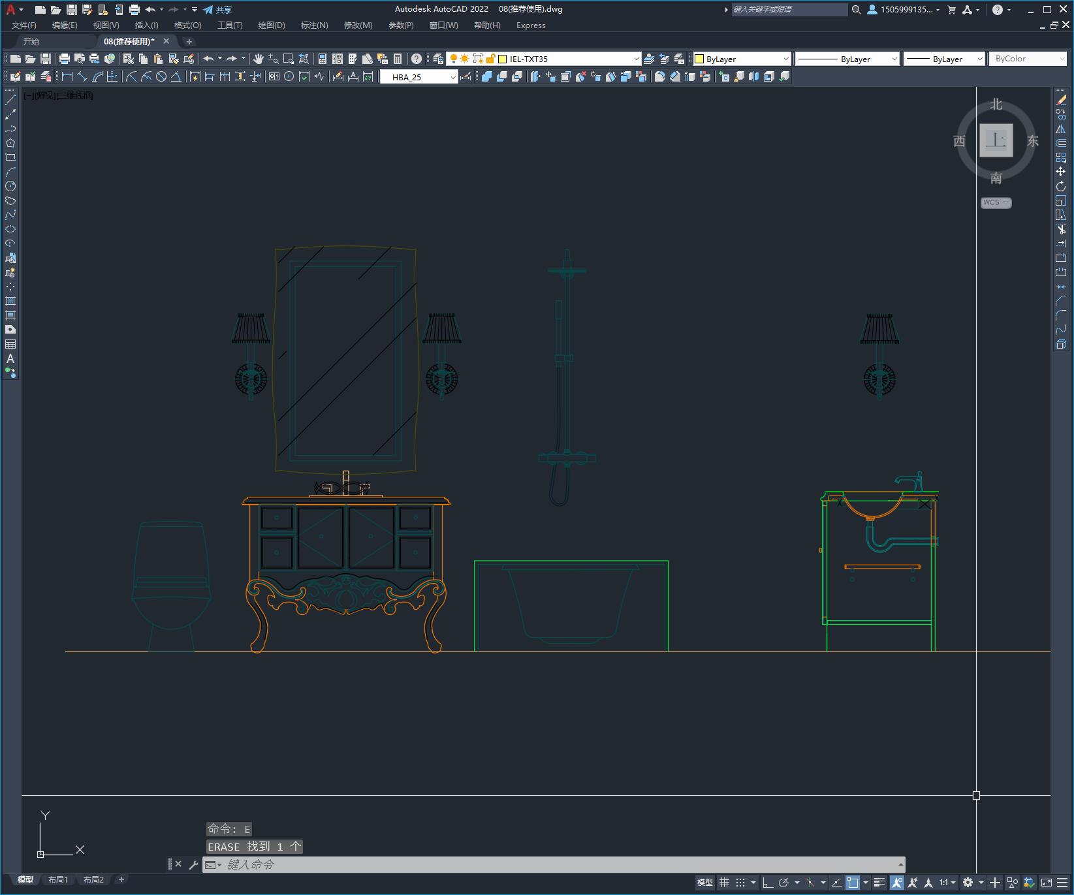Click the Make Object's Layer Current icon

649,59
